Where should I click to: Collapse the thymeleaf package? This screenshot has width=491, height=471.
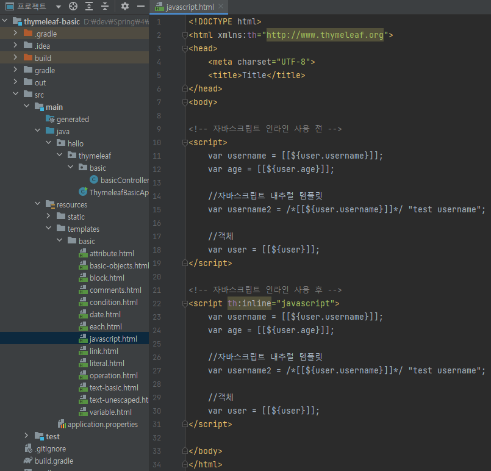[60, 155]
